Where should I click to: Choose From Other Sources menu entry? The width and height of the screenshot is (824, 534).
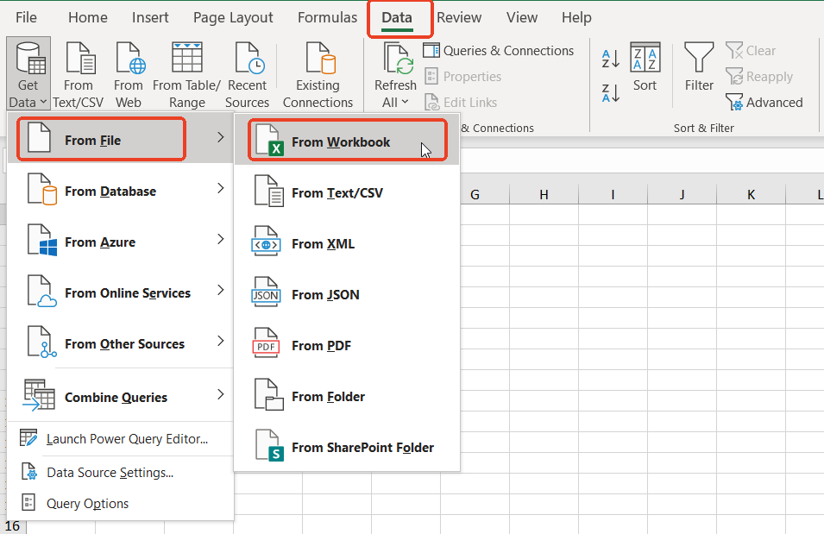[x=120, y=343]
